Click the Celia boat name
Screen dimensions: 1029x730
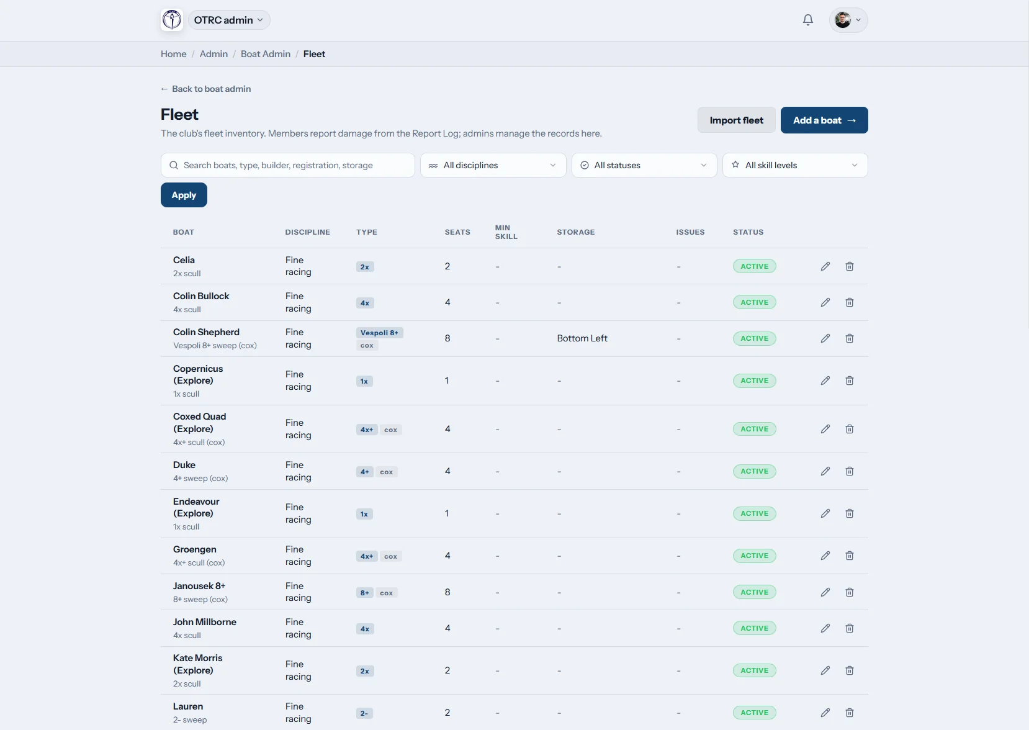pyautogui.click(x=184, y=260)
